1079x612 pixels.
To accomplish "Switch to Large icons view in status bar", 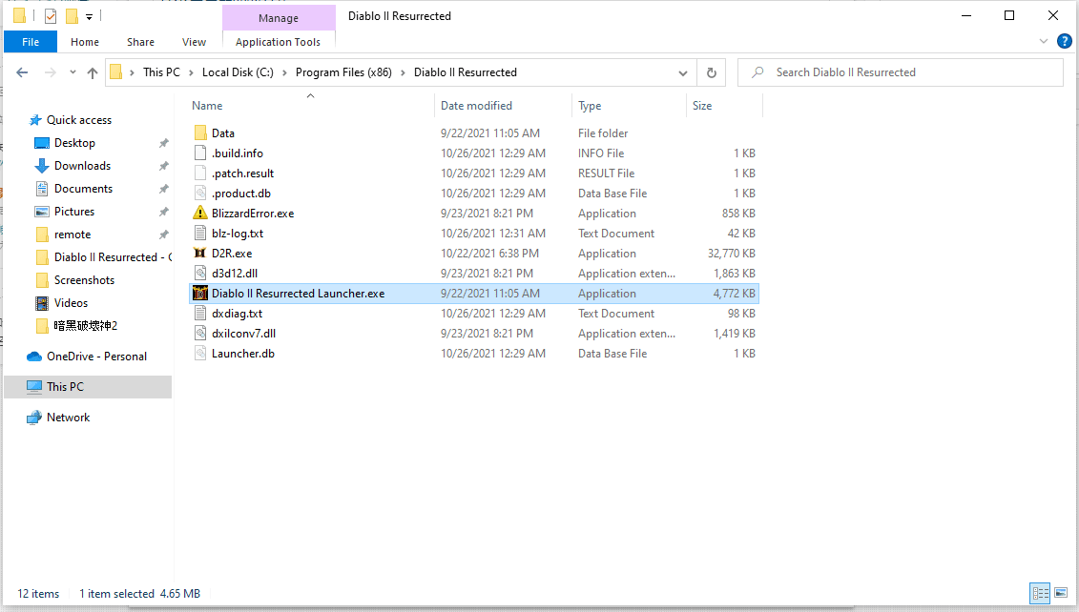I will tap(1061, 593).
